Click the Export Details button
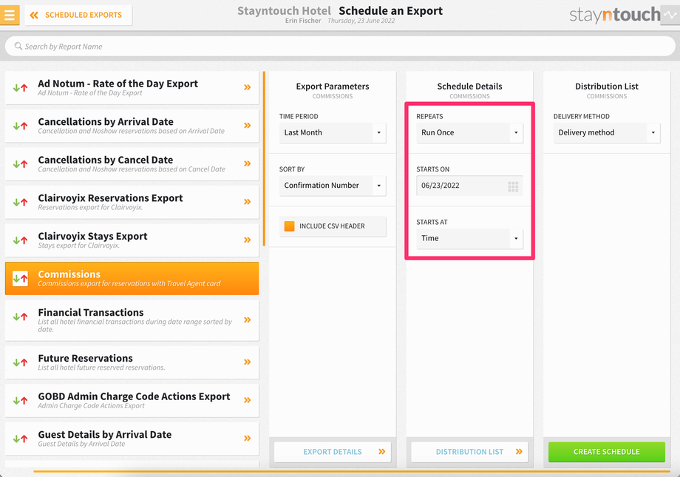Screen dimensions: 680x477 click(x=332, y=452)
